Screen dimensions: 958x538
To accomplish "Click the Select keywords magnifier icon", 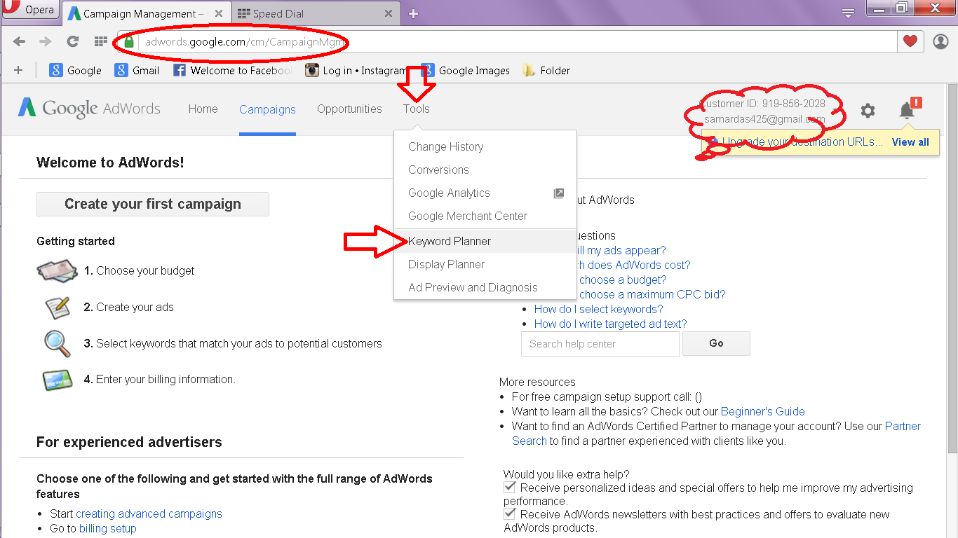I will point(57,343).
